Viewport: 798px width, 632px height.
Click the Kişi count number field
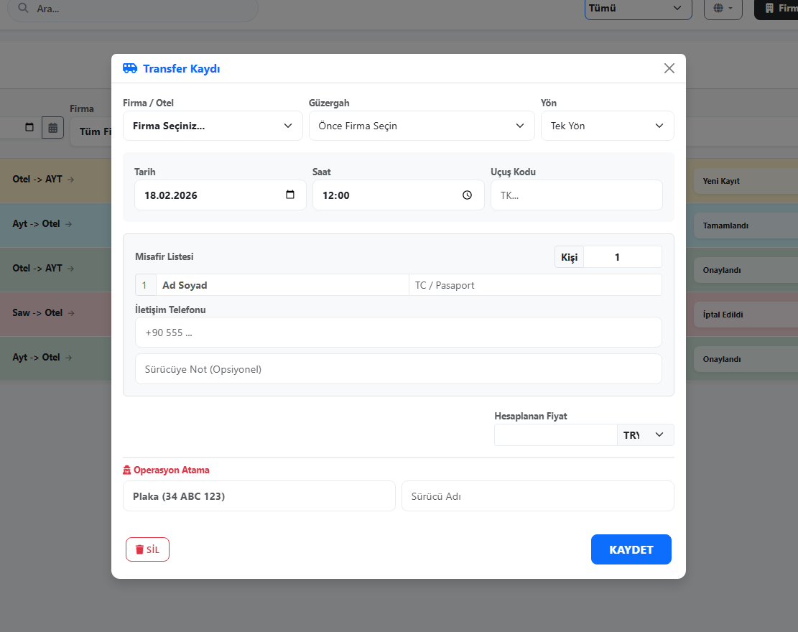(x=622, y=257)
